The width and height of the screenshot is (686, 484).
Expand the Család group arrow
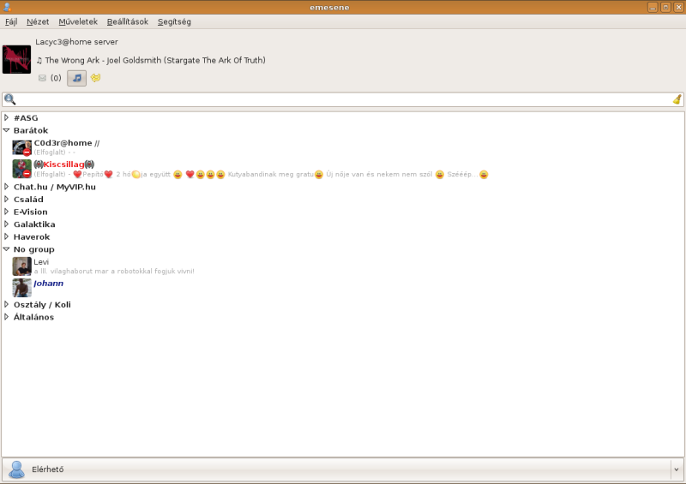tap(6, 199)
